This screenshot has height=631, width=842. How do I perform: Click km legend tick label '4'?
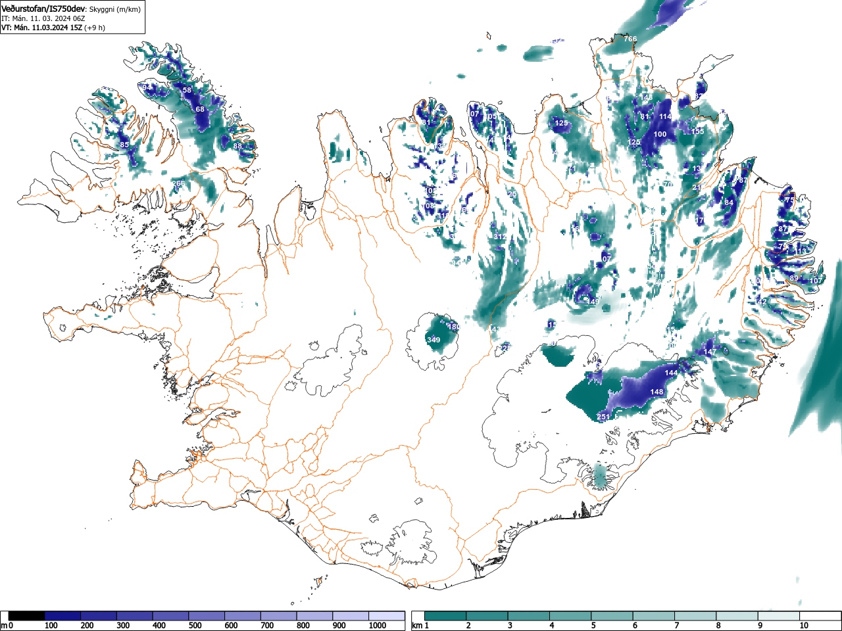(x=552, y=626)
